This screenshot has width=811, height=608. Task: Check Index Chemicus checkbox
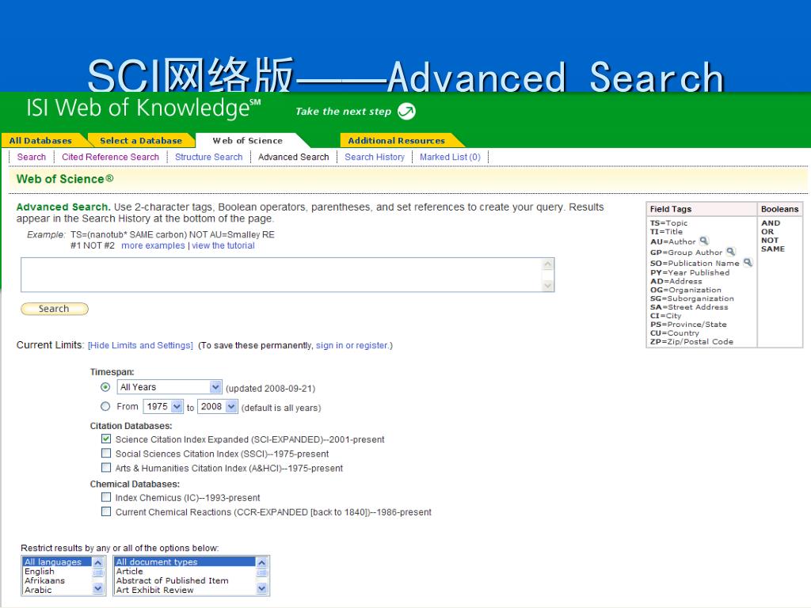point(106,497)
